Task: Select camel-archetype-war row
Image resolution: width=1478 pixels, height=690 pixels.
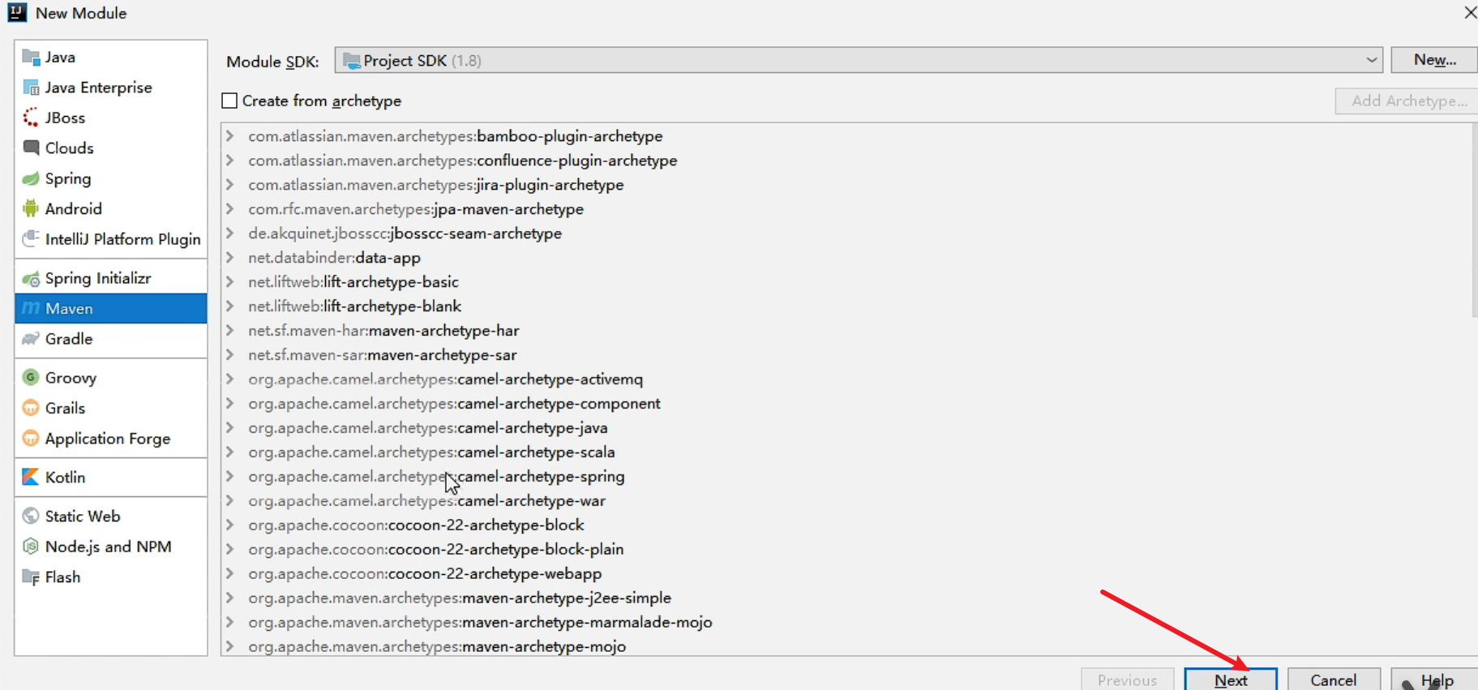Action: click(846, 501)
